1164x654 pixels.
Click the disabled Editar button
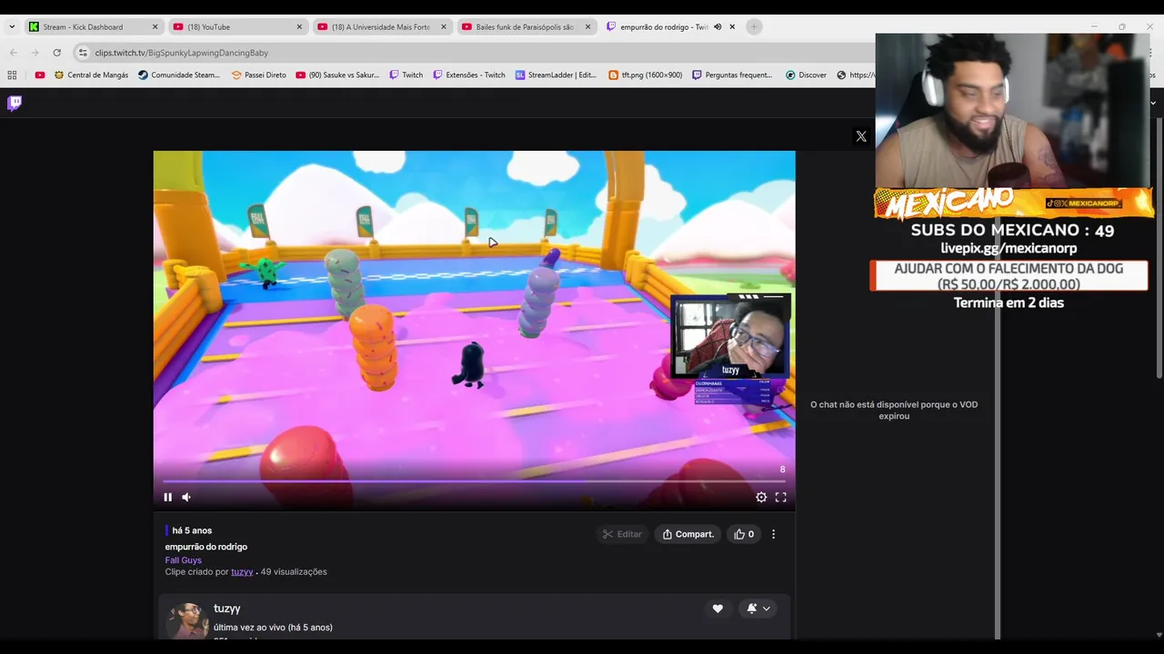pos(622,534)
